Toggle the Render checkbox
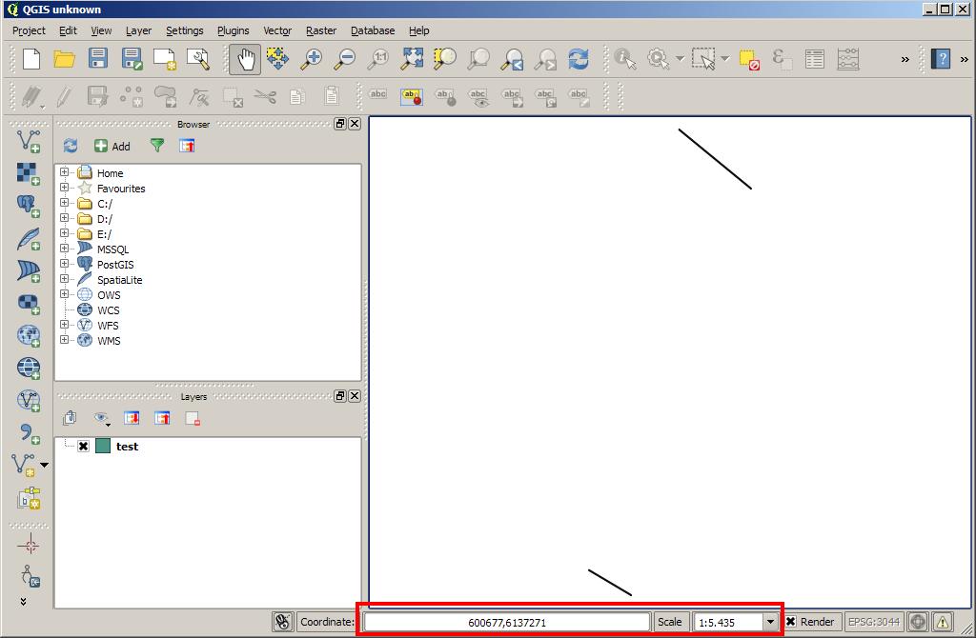 click(791, 622)
